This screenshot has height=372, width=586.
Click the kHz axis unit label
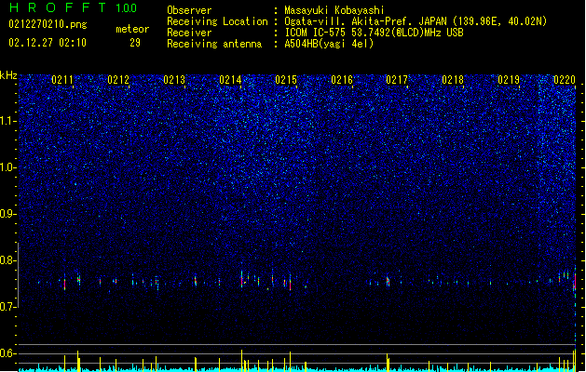8,75
